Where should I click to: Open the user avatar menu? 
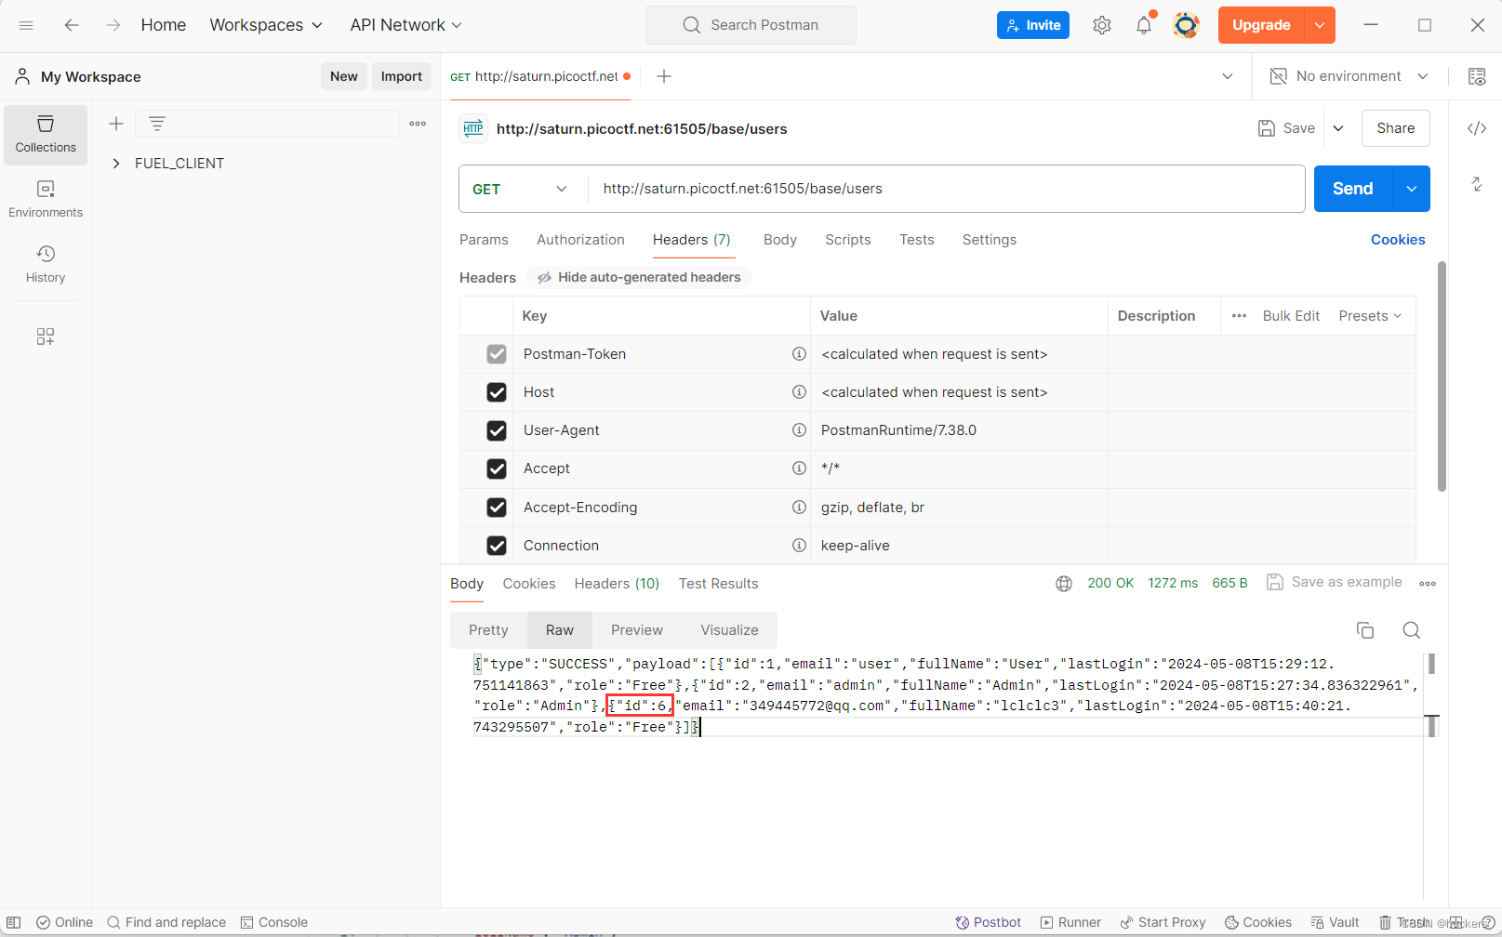[x=1186, y=25]
